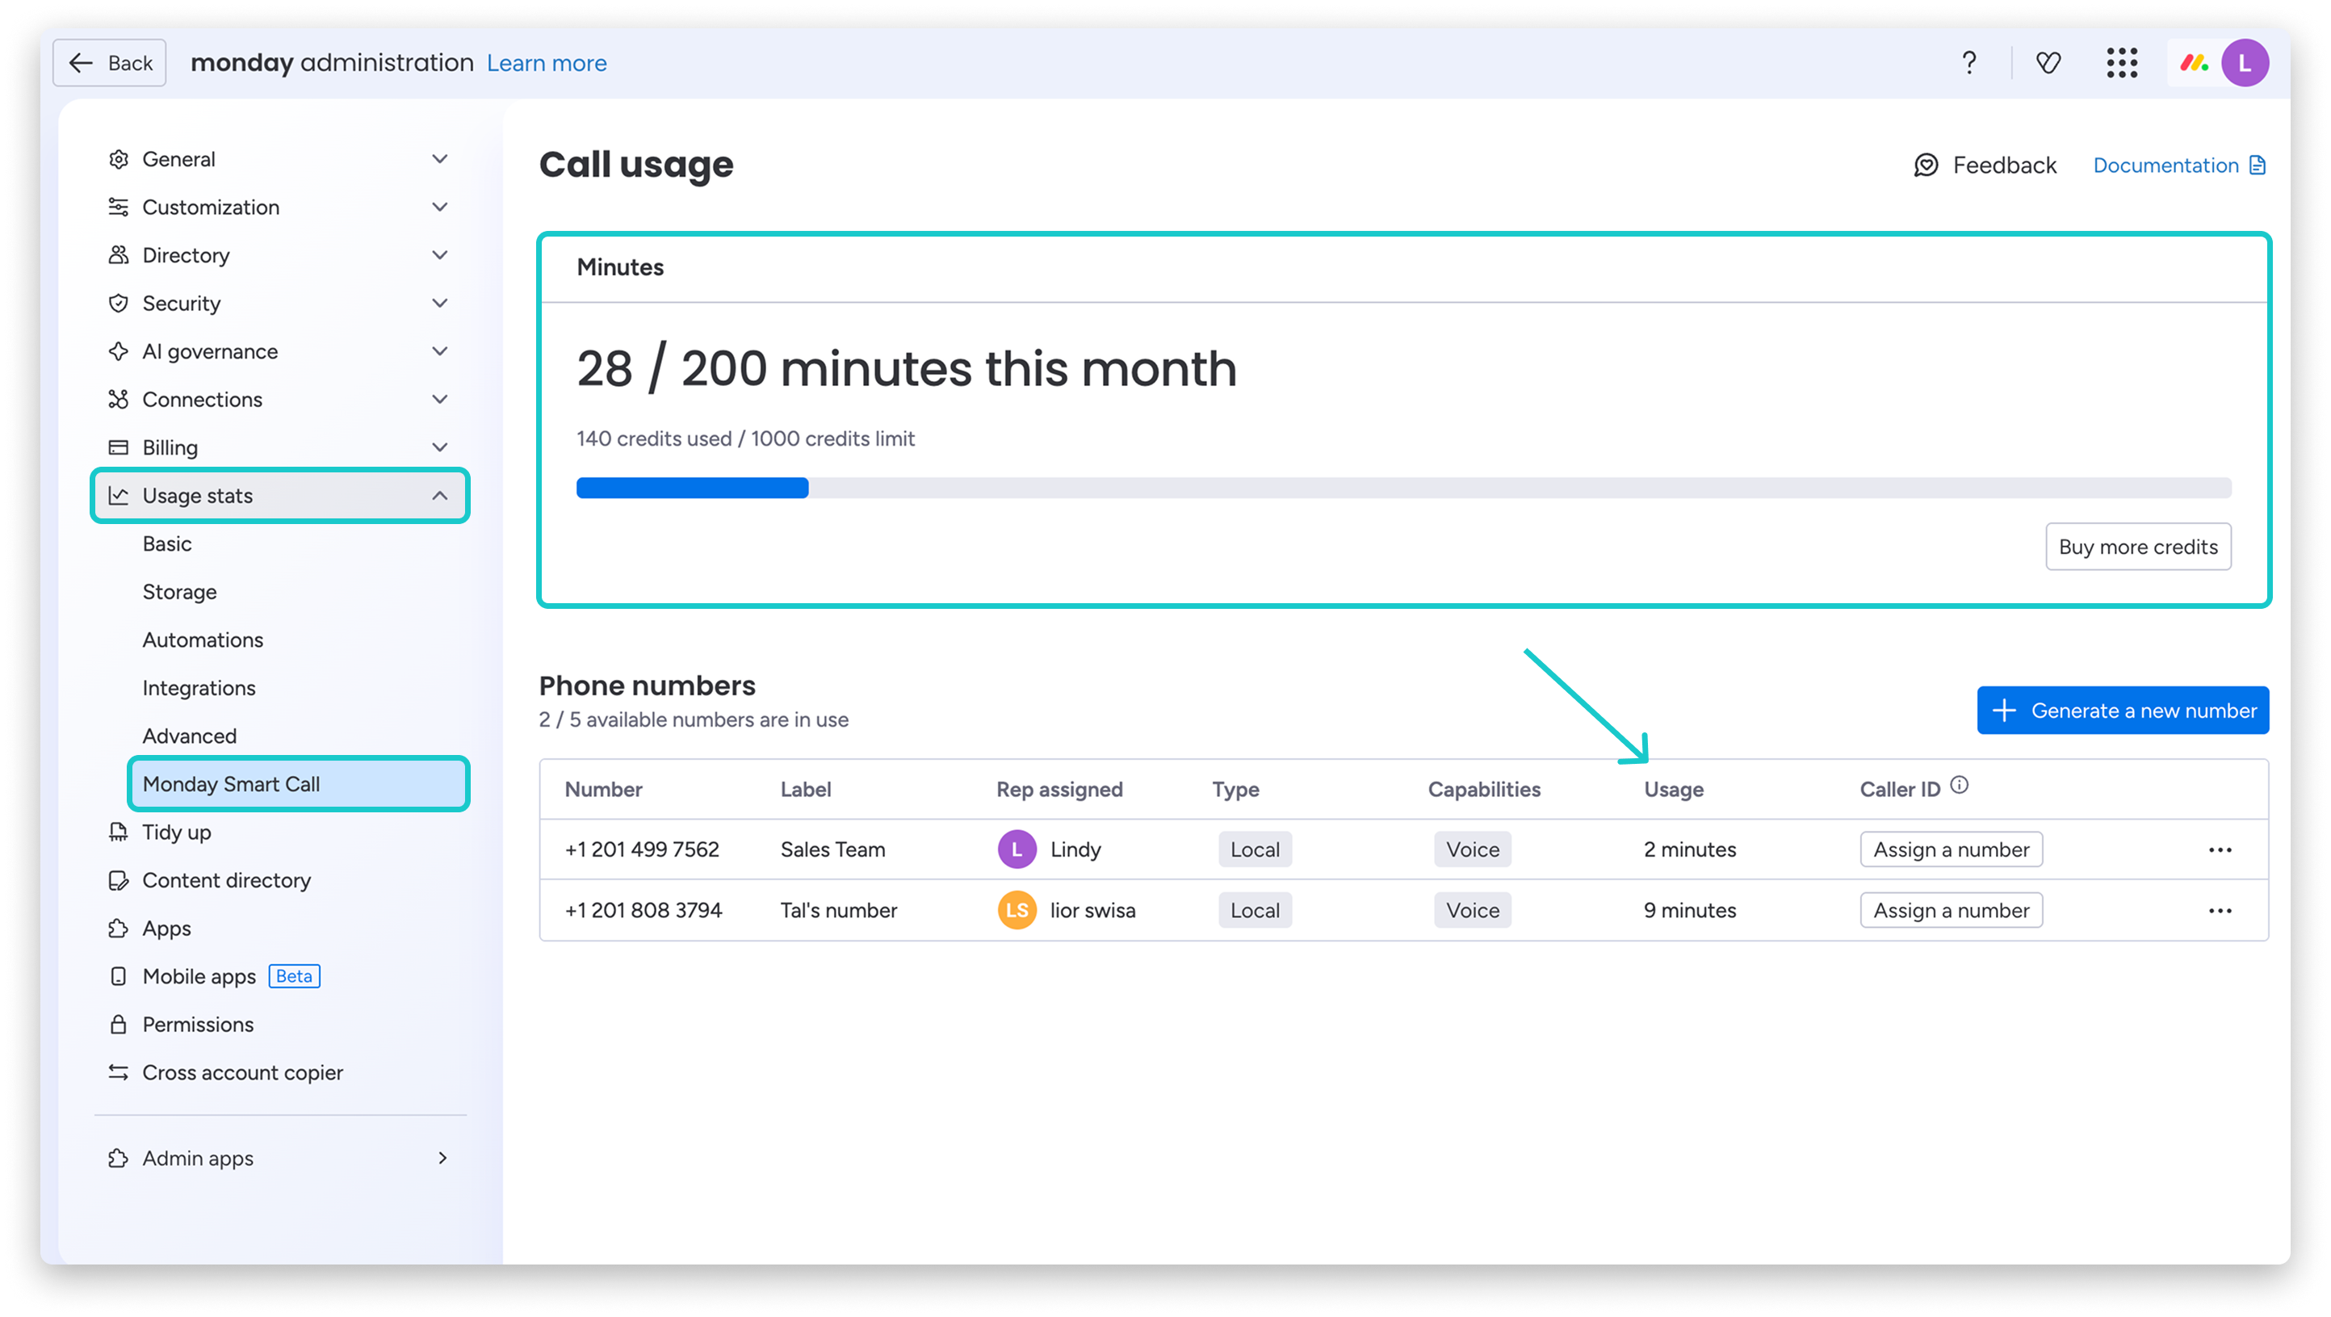Click the 9 minutes usage value
The width and height of the screenshot is (2331, 1317).
(x=1691, y=911)
